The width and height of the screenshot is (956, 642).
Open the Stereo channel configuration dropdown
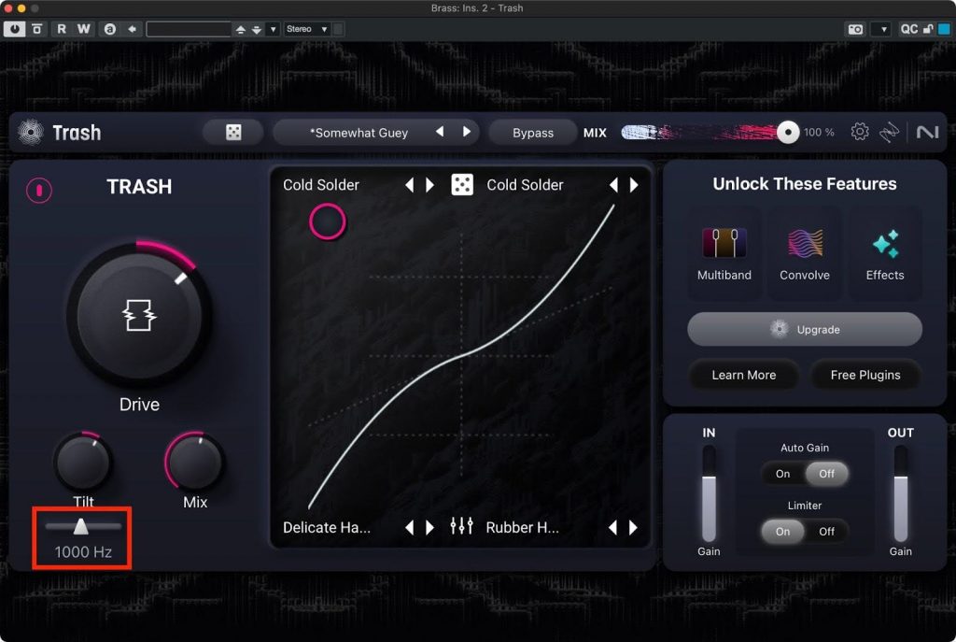click(x=306, y=29)
